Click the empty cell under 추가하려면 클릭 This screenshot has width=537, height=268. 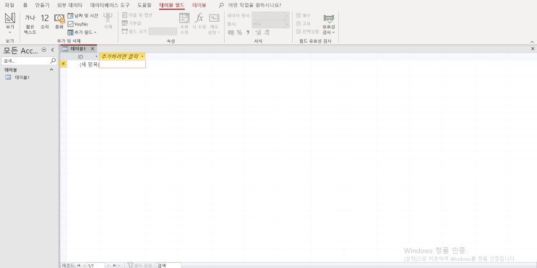[123, 64]
